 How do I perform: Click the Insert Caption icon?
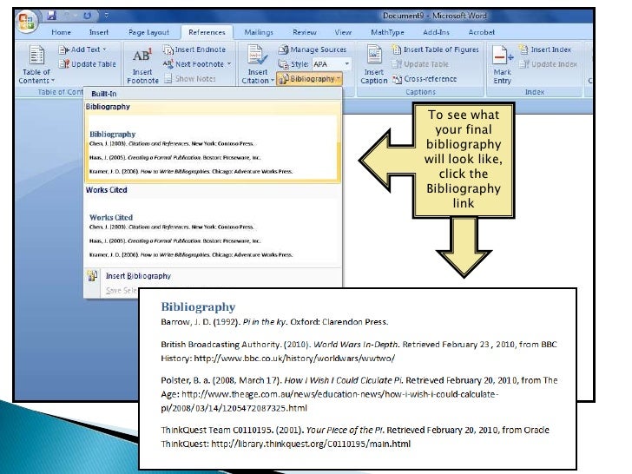374,56
